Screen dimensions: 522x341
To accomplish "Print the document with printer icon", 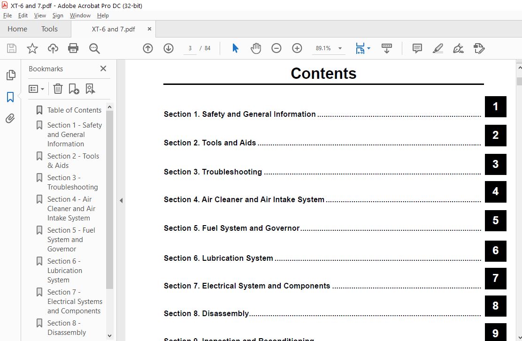I will click(73, 49).
